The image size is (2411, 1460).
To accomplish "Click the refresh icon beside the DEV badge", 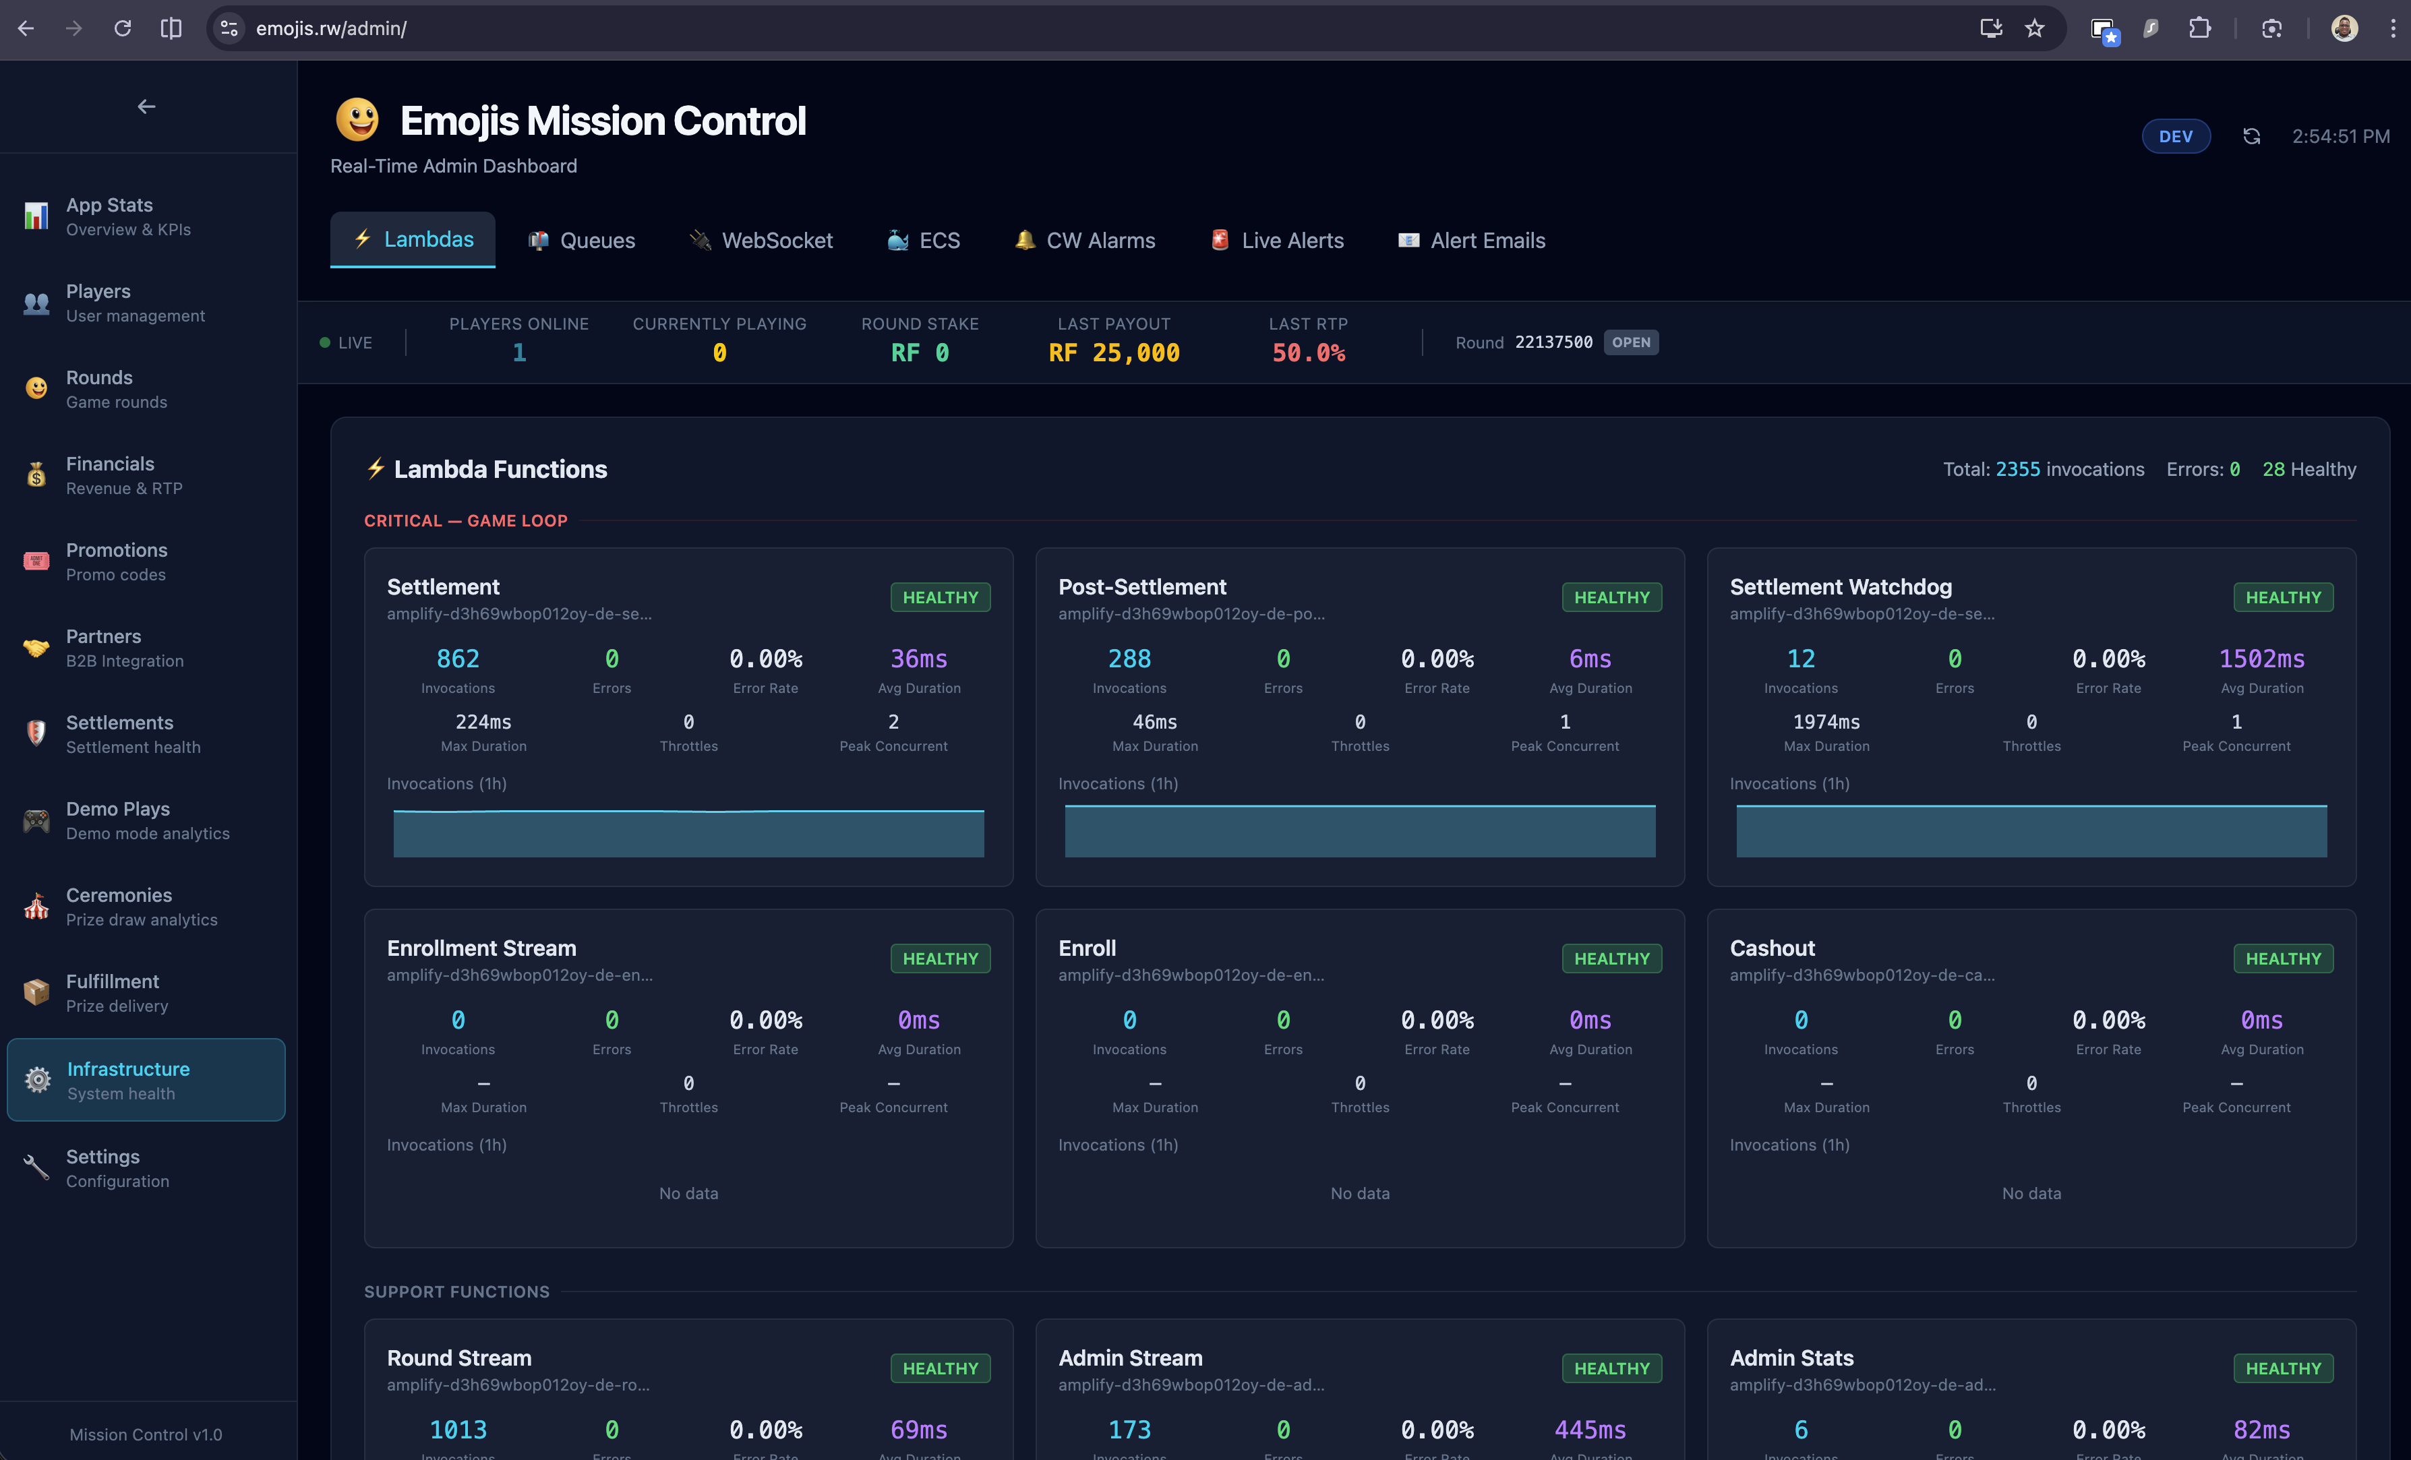I will tap(2251, 136).
